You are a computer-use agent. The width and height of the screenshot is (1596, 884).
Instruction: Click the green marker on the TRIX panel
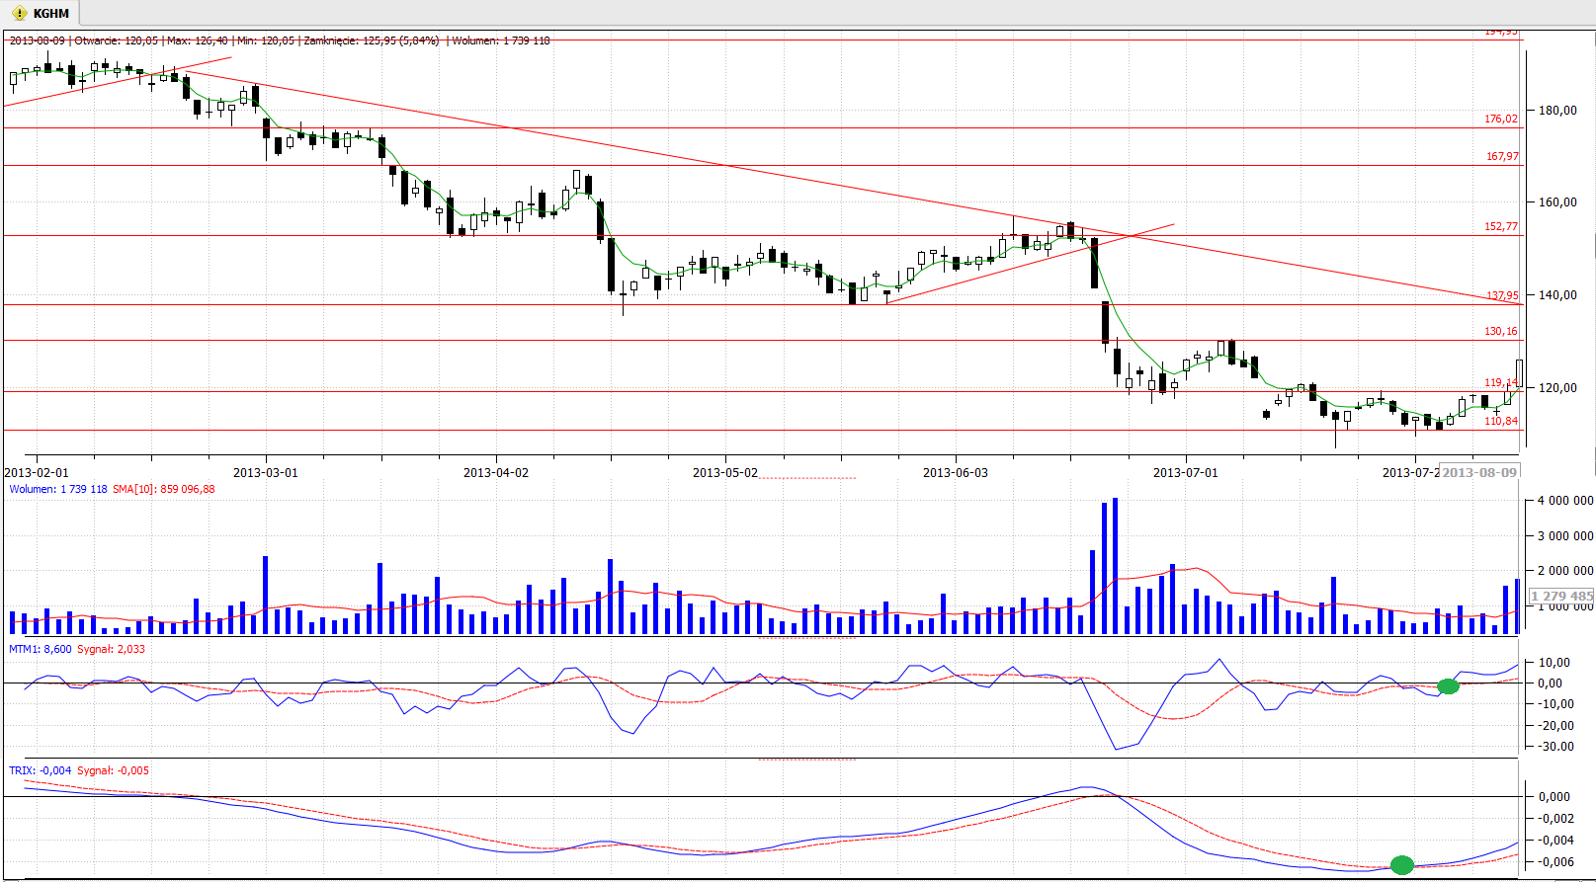1402,865
